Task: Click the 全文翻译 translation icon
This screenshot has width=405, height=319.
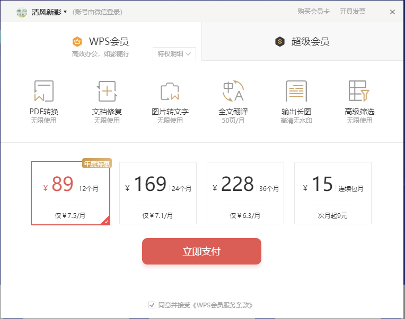Action: [233, 91]
